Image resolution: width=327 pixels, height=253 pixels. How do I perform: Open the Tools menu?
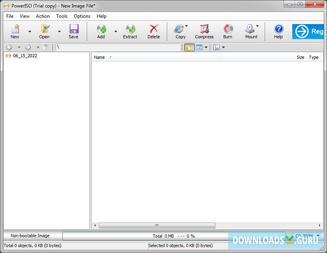[62, 16]
